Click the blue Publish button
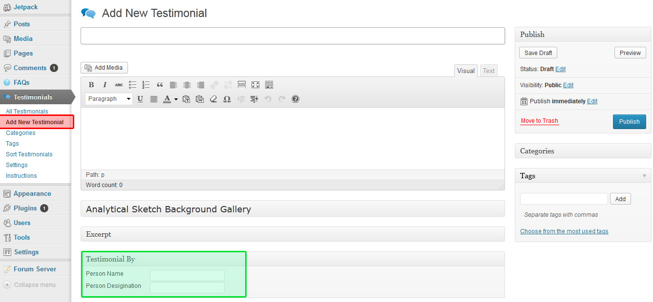 point(630,122)
